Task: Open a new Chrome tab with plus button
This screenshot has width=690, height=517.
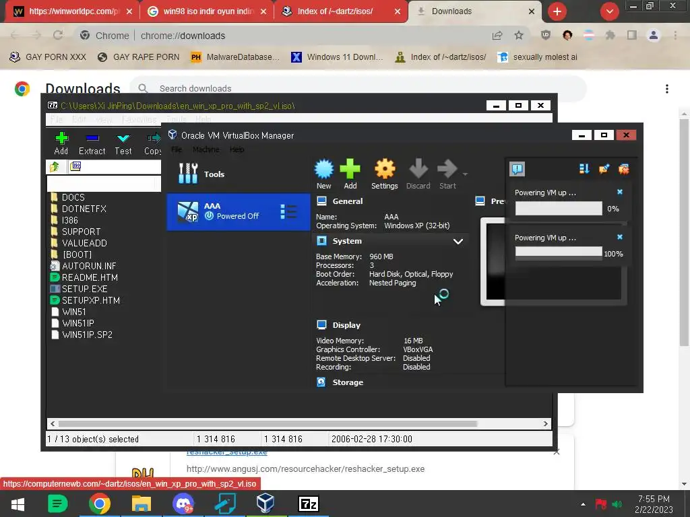Action: pyautogui.click(x=557, y=11)
